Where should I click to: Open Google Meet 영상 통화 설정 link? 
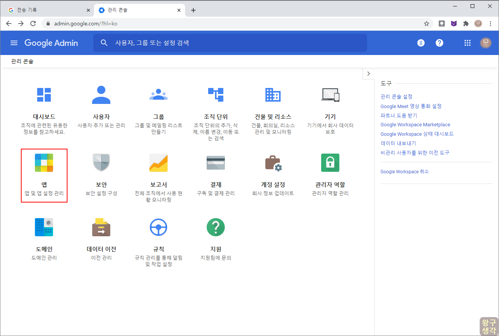click(411, 106)
